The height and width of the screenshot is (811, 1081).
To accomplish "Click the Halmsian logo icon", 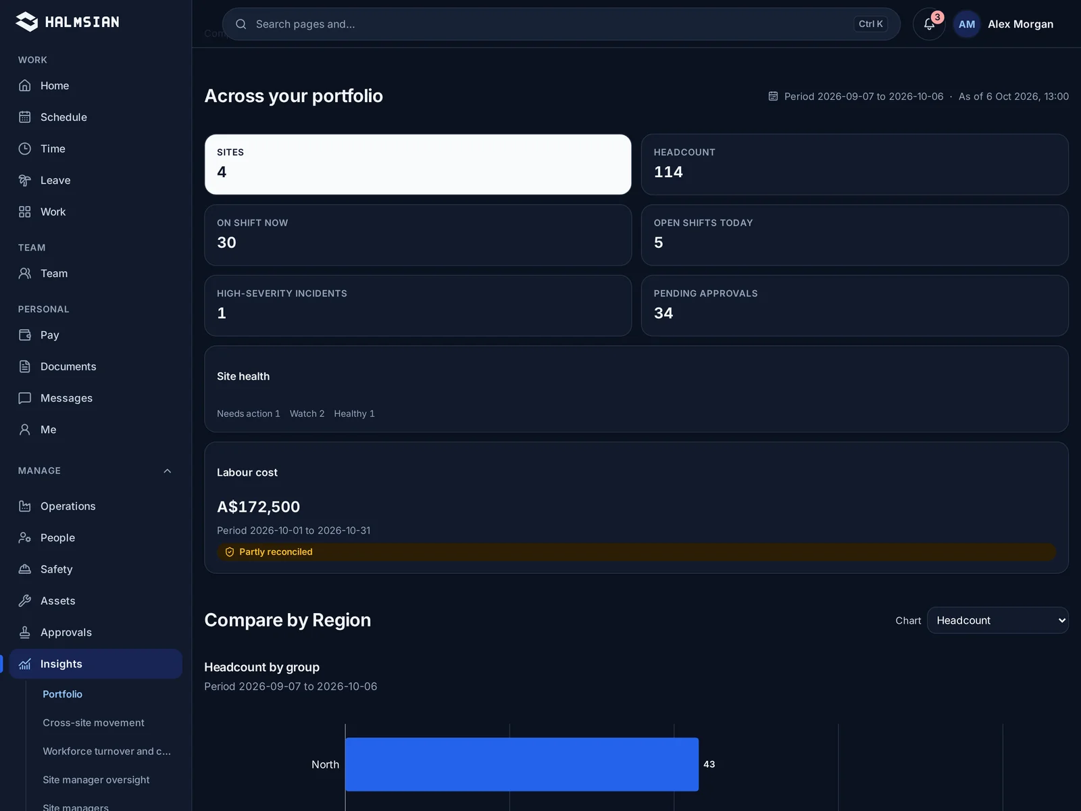I will coord(27,22).
